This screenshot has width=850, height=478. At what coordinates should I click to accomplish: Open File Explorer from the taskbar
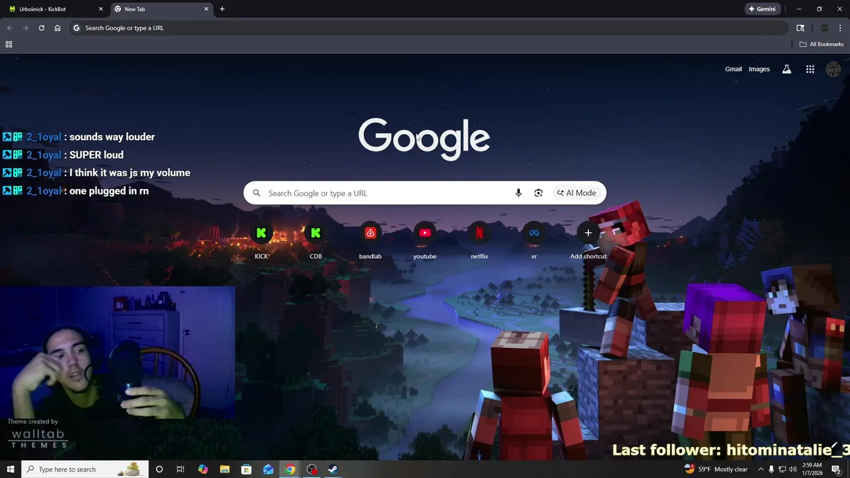point(224,469)
